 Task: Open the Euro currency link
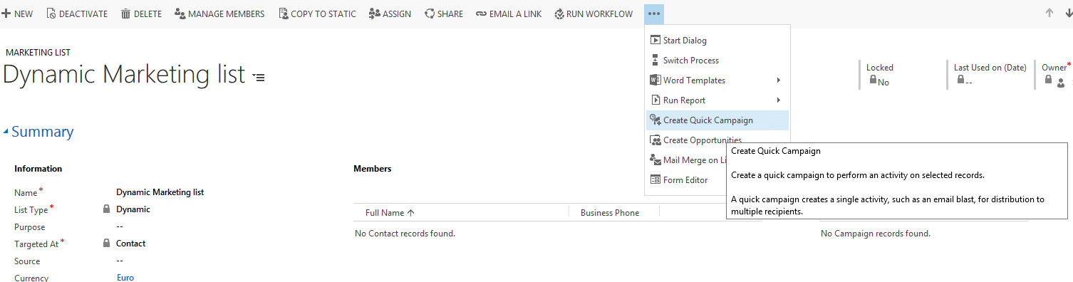[x=125, y=278]
